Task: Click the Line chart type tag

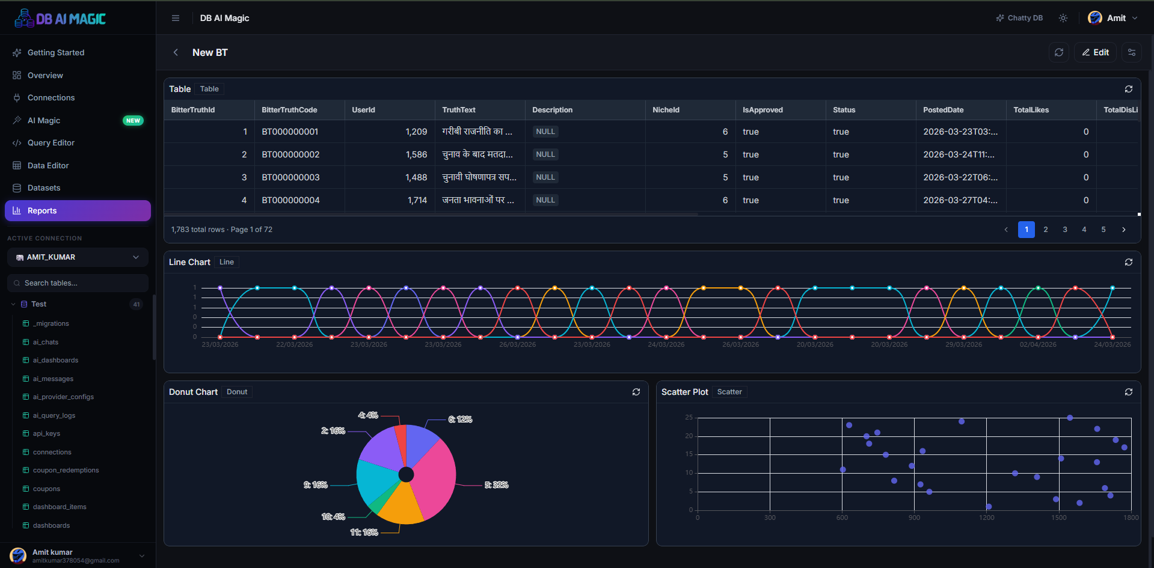Action: coord(227,262)
